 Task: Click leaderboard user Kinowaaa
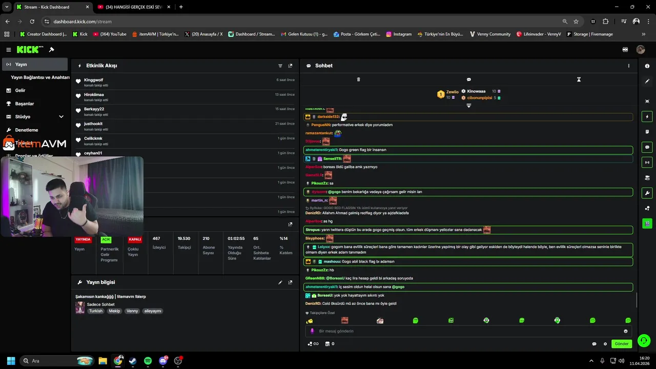(x=476, y=91)
